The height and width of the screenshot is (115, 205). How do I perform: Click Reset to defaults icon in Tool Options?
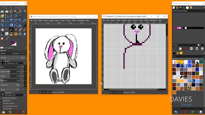point(23,112)
